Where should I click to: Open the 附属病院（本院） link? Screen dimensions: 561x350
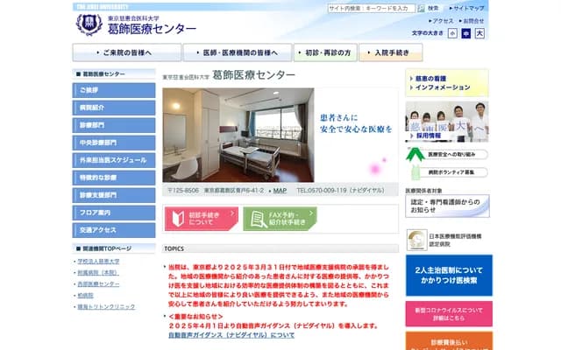tap(98, 273)
